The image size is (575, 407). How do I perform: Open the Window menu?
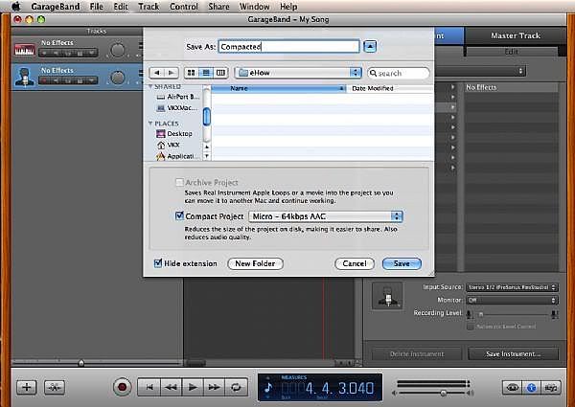(254, 7)
